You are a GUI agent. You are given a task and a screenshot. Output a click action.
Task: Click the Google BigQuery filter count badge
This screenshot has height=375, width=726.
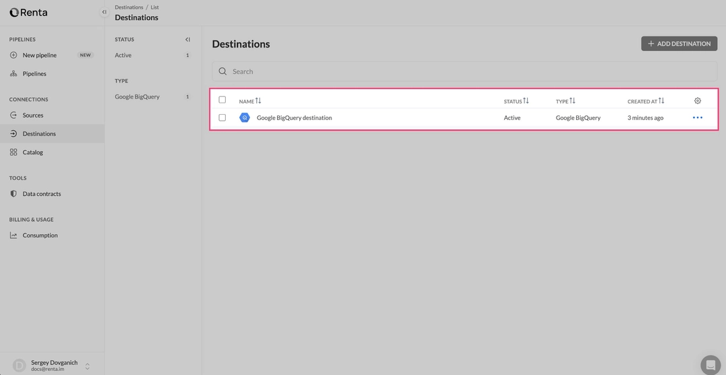click(188, 97)
